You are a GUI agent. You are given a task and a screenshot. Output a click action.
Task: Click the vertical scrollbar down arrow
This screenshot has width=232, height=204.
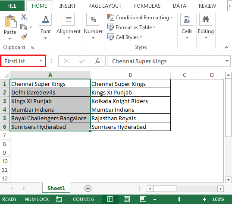pyautogui.click(x=228, y=180)
